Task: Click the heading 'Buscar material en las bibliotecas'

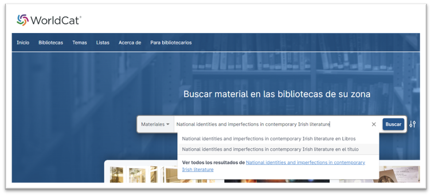Action: [x=276, y=94]
